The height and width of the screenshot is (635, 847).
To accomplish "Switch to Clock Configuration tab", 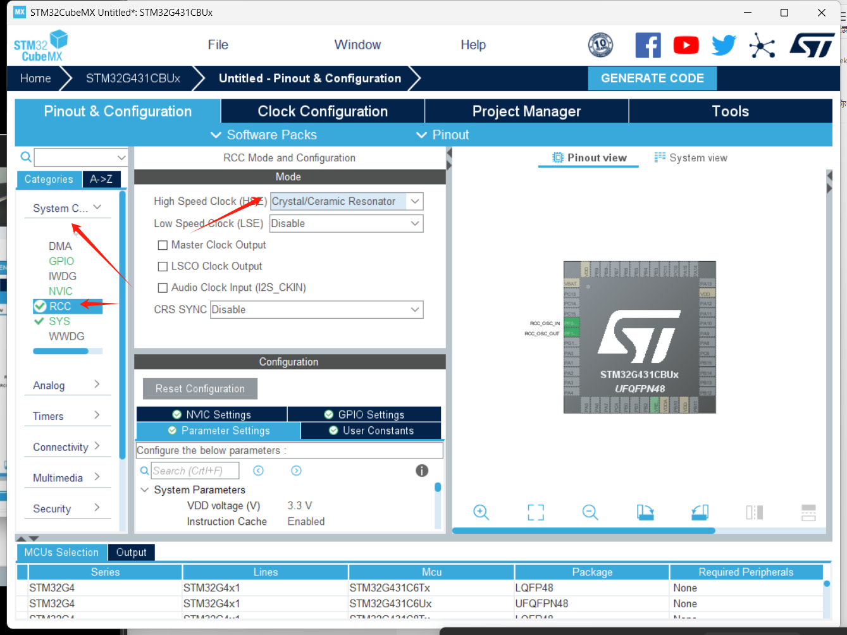I will [x=323, y=111].
